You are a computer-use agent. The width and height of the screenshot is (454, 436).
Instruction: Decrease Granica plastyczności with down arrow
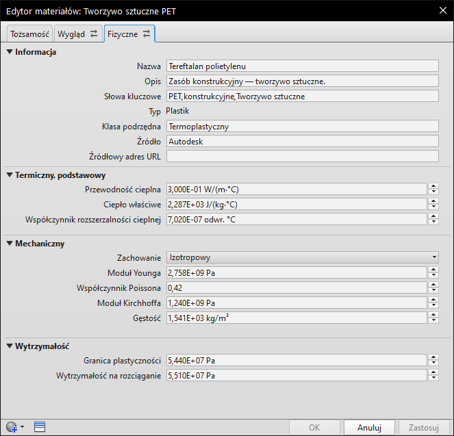pos(433,363)
